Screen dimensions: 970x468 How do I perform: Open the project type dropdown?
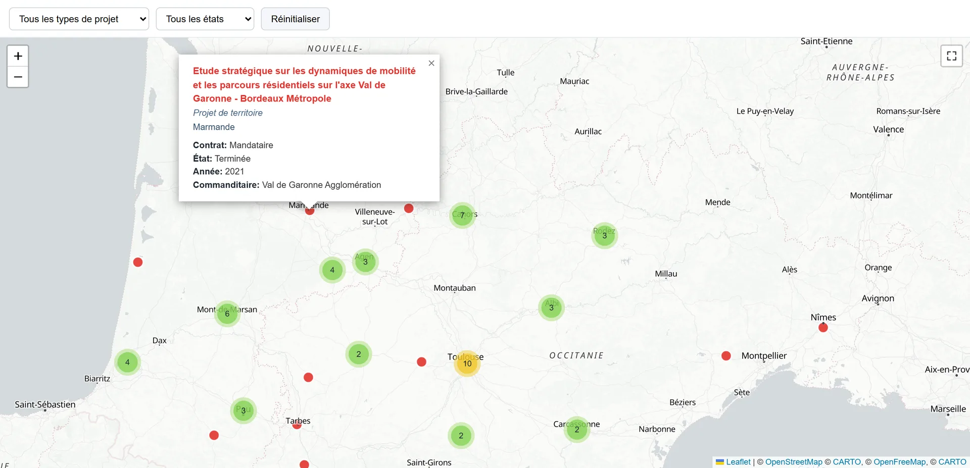tap(79, 19)
